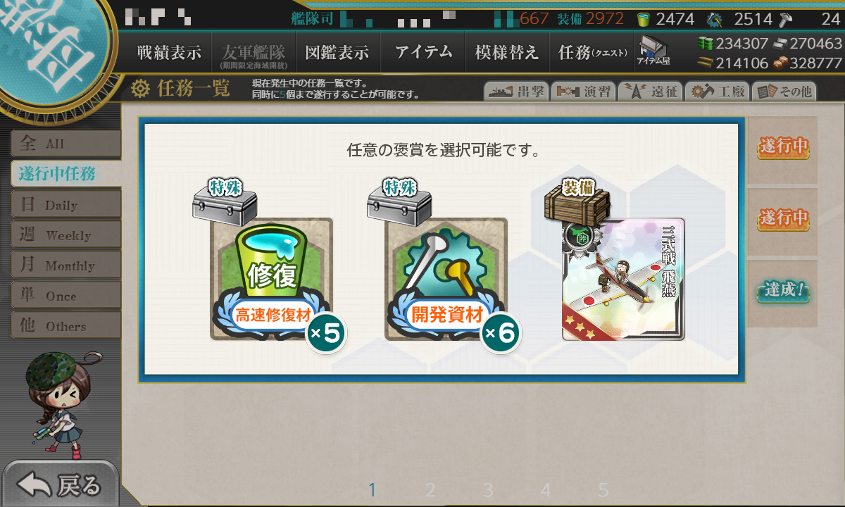Open 模様替え in top menu
This screenshot has height=507, width=845.
507,52
